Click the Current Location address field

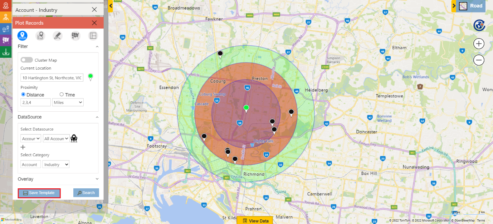tap(52, 78)
